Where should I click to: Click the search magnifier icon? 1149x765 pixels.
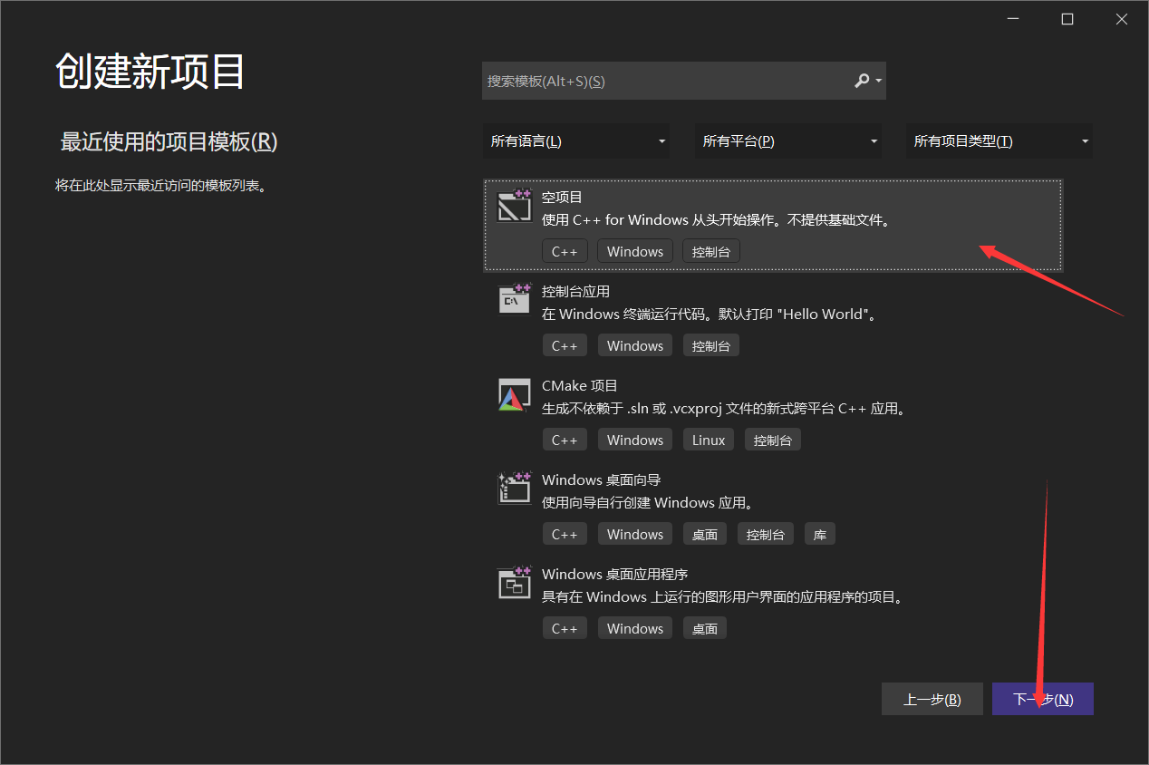tap(862, 81)
